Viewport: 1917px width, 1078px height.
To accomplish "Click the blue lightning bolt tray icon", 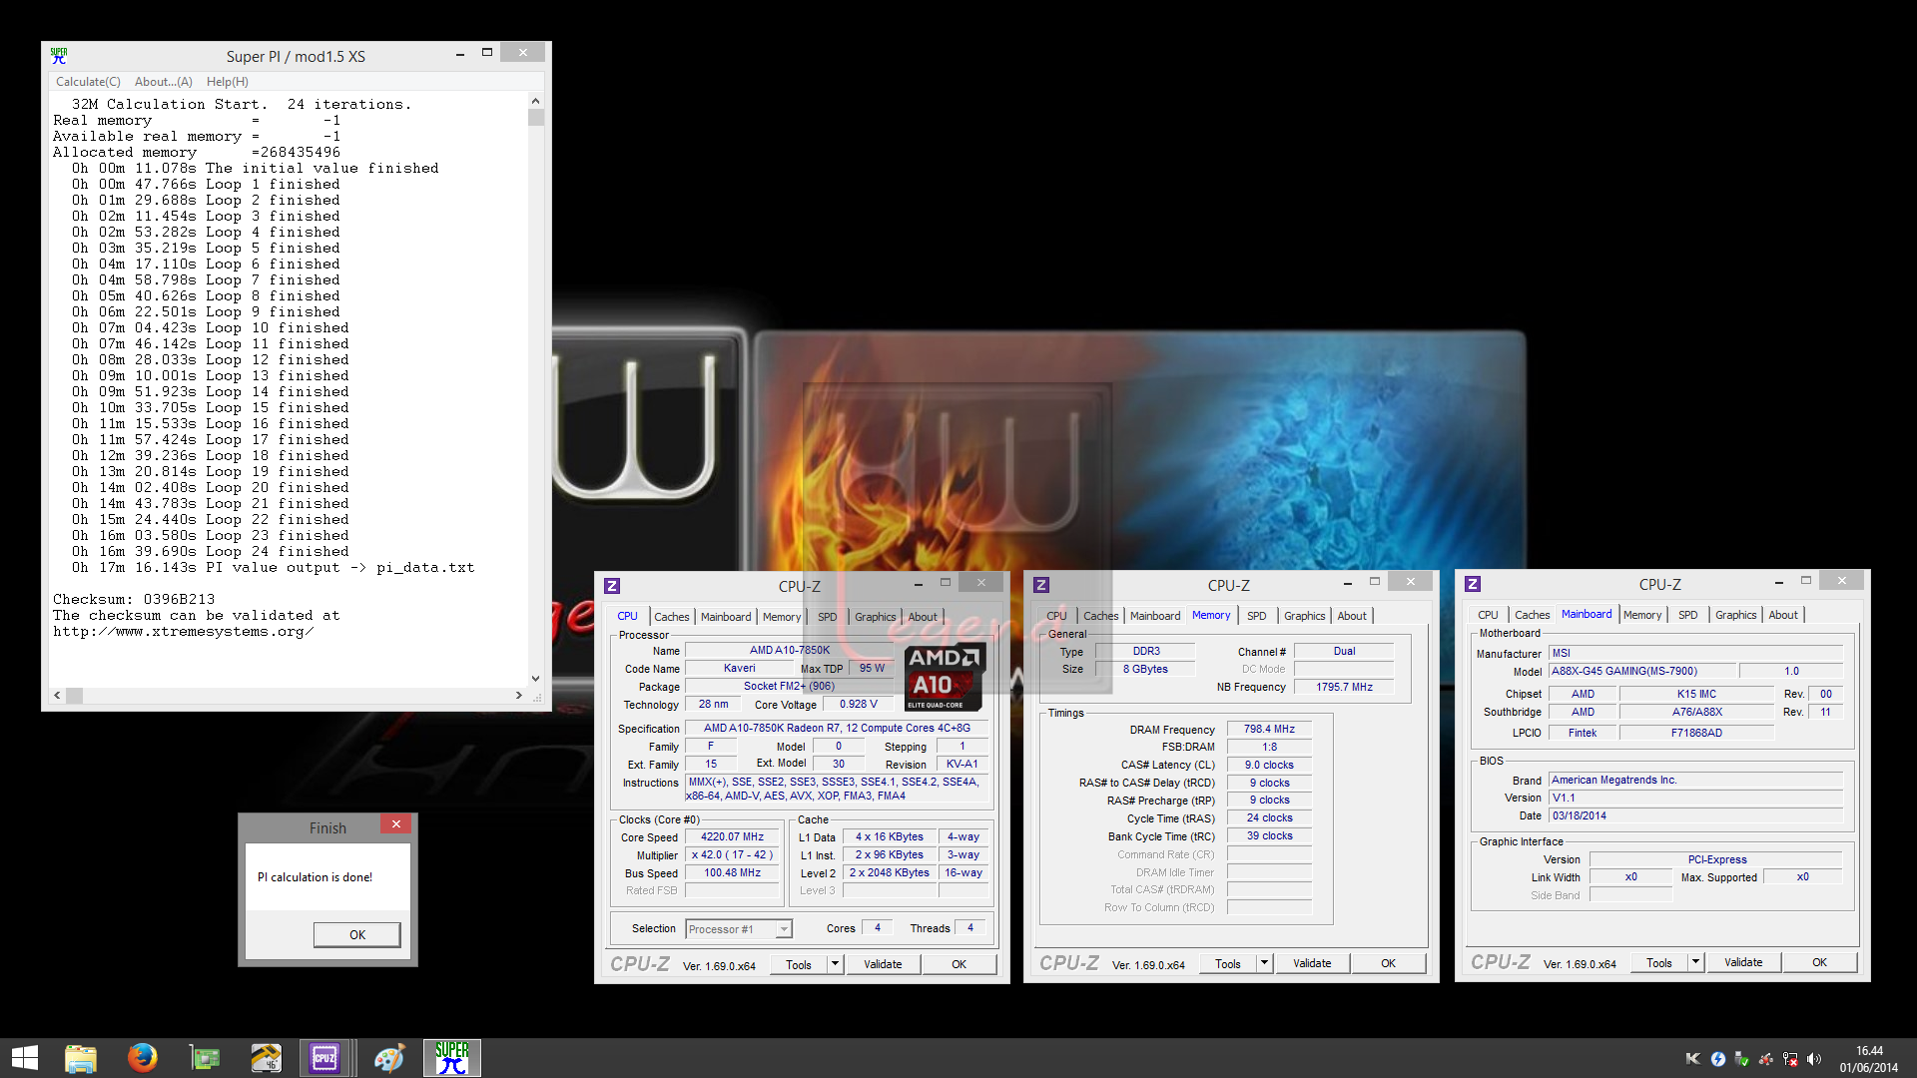I will 1717,1059.
